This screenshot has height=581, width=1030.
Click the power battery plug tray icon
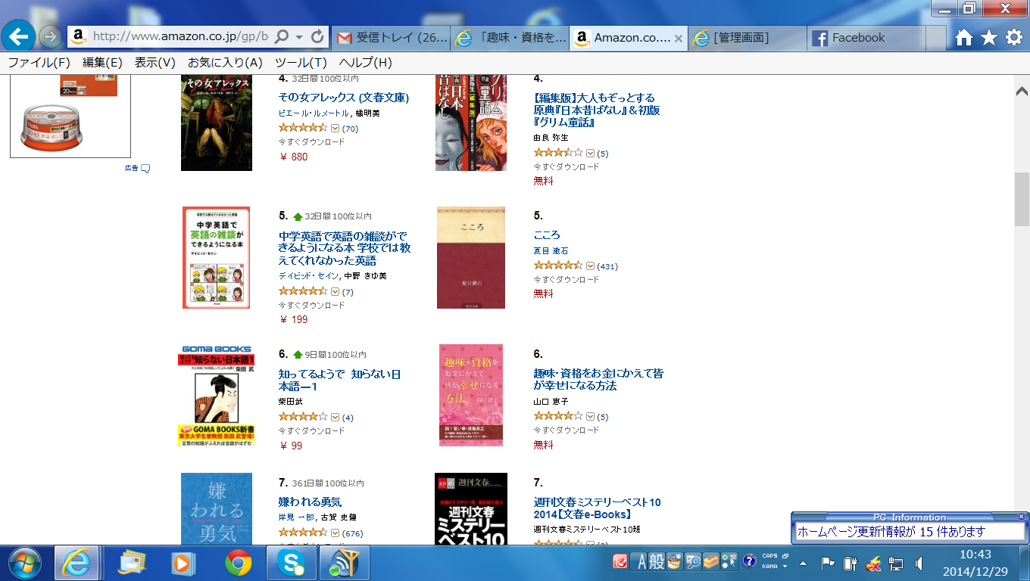tap(850, 564)
